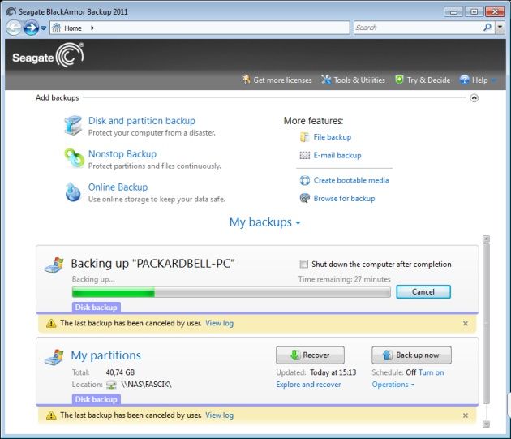Click the backups list scrollbar thumb

tap(486, 324)
